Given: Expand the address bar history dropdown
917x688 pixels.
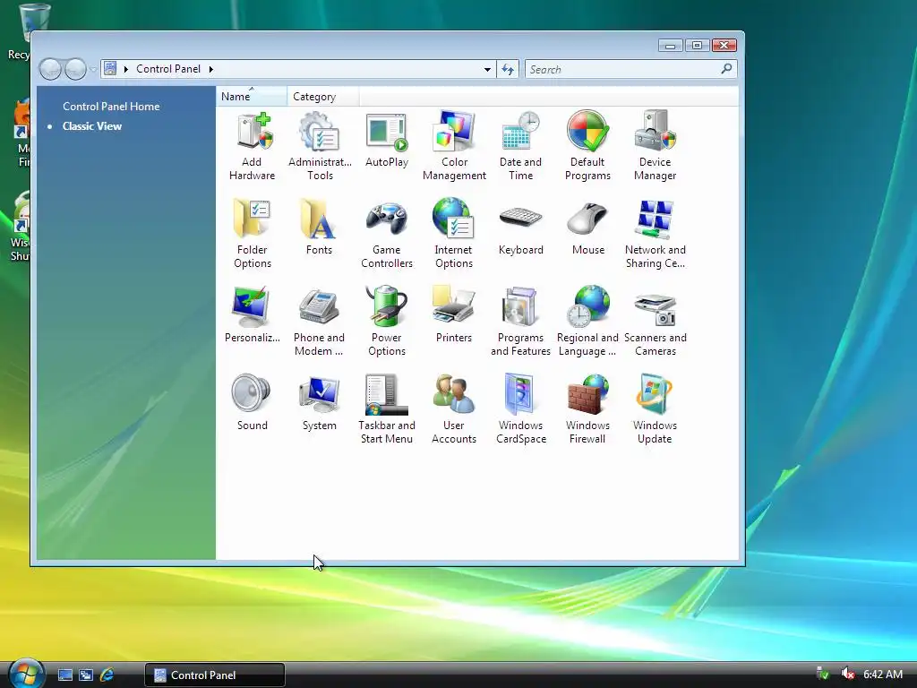Looking at the screenshot, I should click(x=487, y=70).
